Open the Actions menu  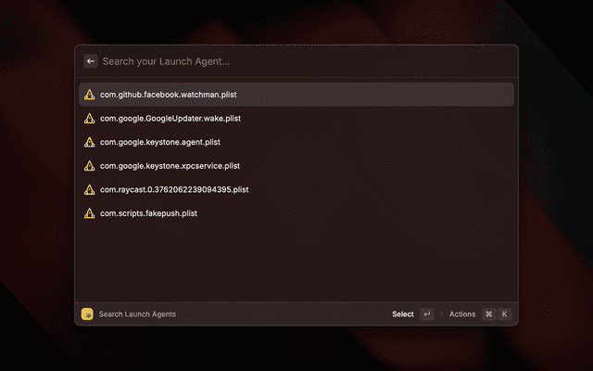(462, 314)
